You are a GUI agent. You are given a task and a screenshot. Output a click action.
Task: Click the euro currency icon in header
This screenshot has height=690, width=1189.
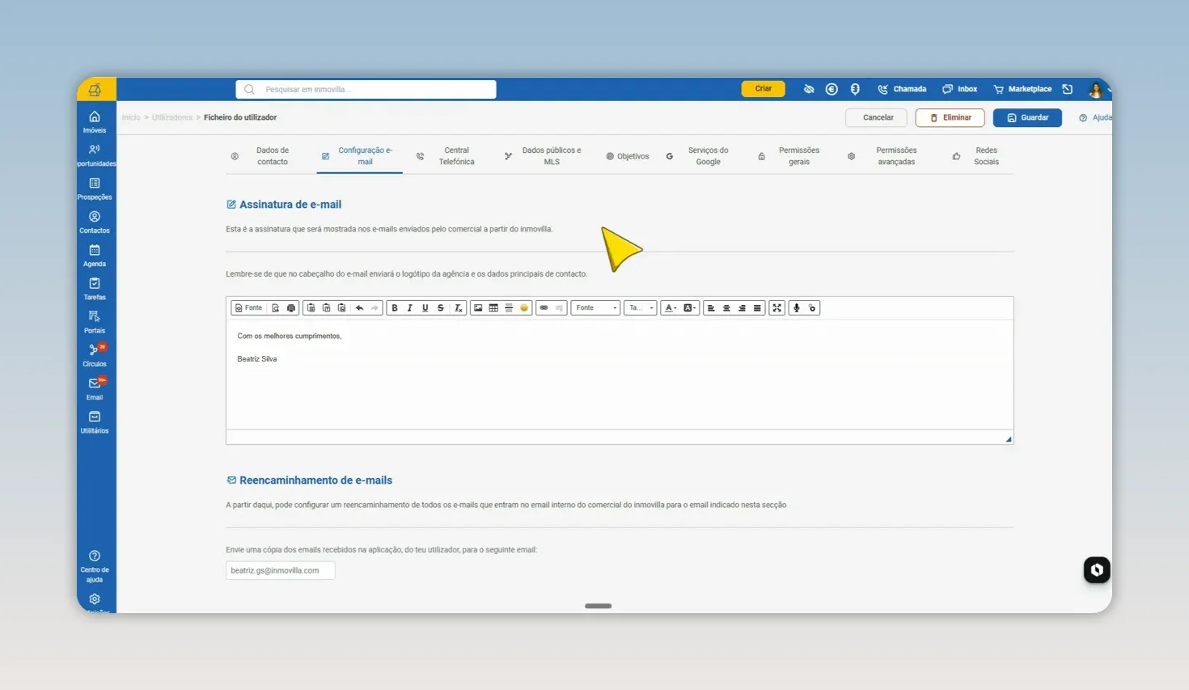(x=831, y=89)
